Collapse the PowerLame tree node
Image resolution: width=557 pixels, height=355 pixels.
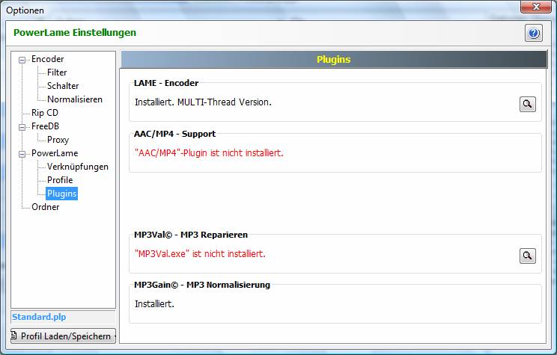pos(22,154)
